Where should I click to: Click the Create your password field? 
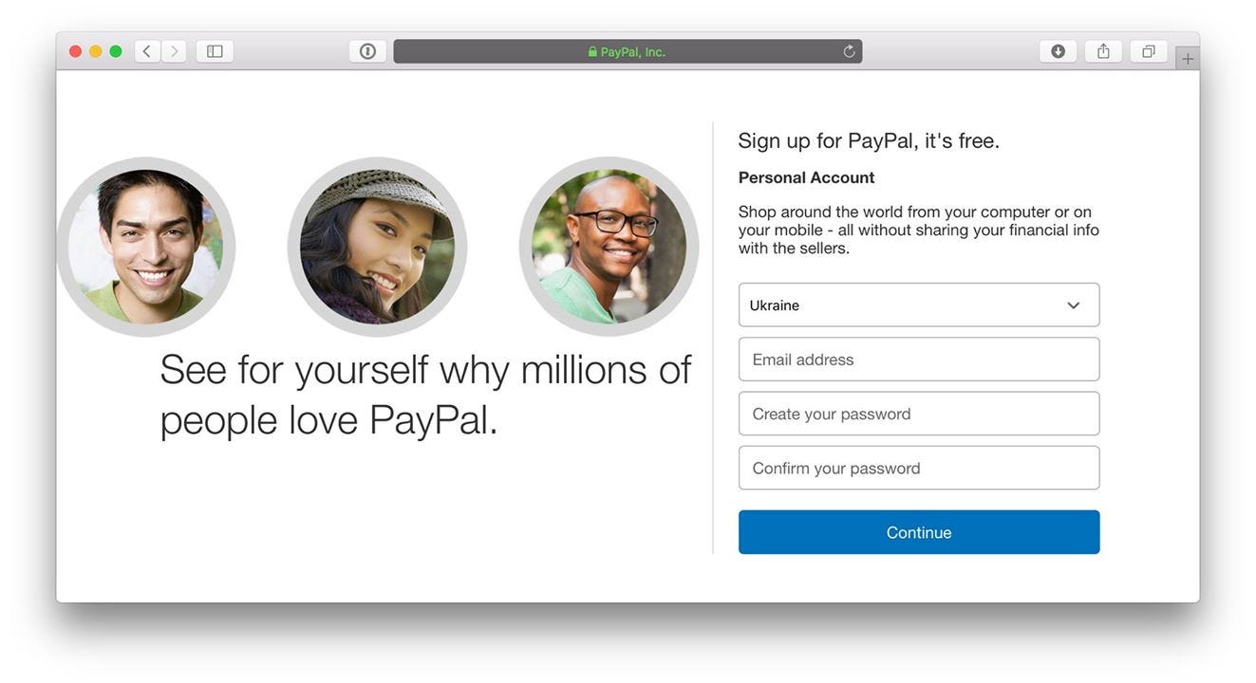tap(919, 414)
